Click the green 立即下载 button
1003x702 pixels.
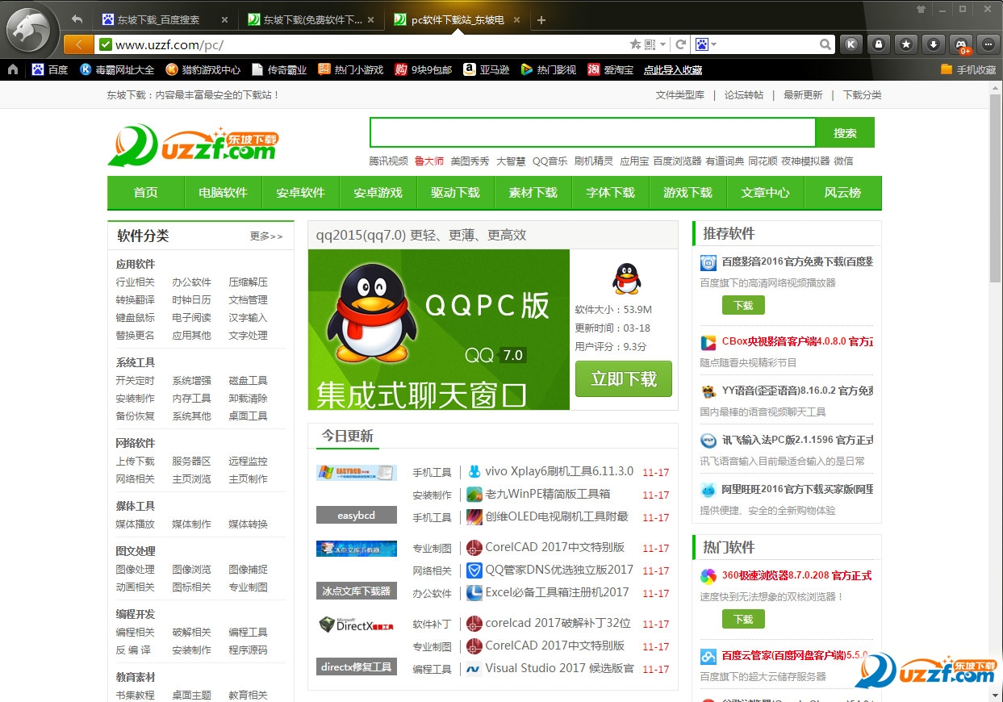(623, 379)
